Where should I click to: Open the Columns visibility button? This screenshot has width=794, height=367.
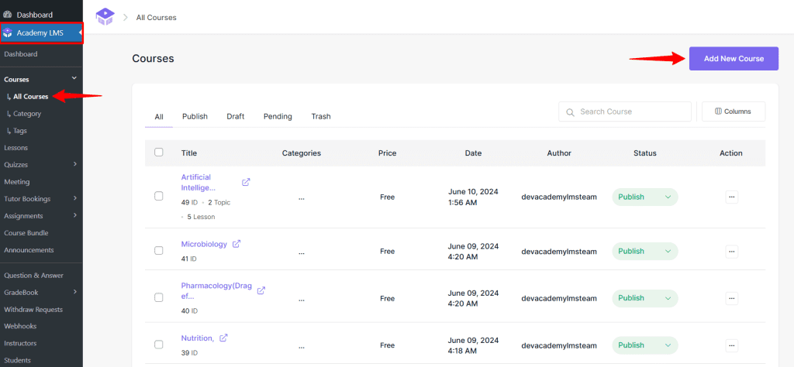[733, 111]
